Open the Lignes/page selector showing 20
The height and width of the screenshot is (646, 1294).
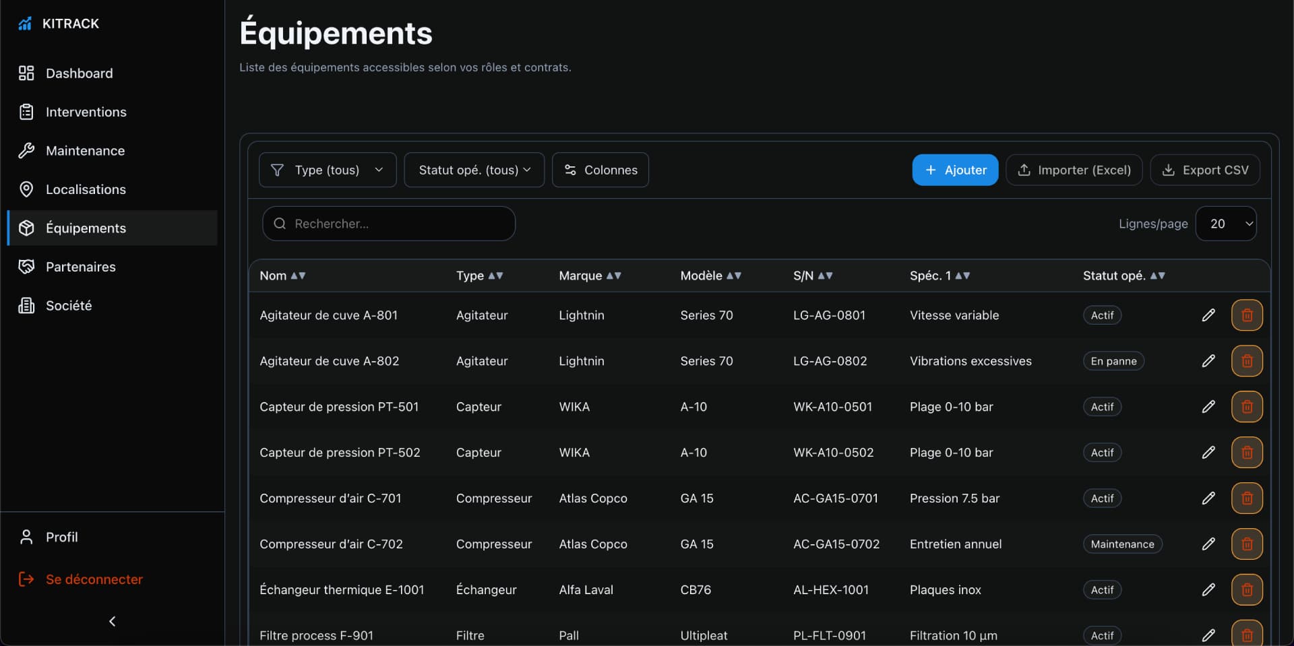point(1226,224)
